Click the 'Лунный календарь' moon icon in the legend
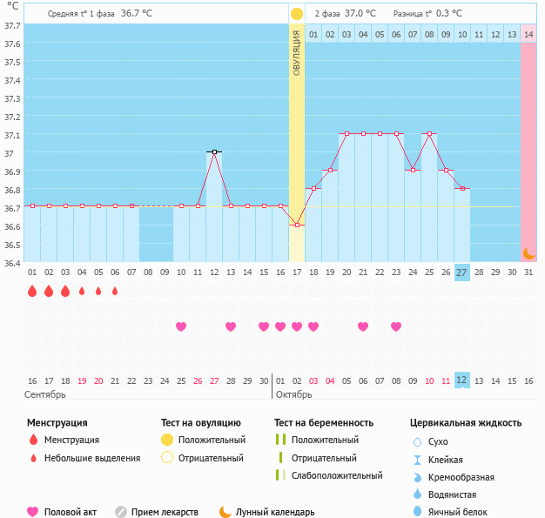 pos(225,512)
